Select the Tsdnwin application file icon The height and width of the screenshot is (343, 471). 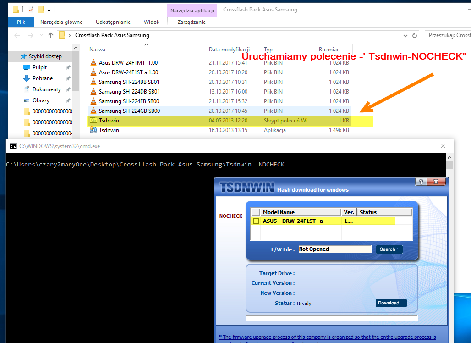pyautogui.click(x=93, y=130)
